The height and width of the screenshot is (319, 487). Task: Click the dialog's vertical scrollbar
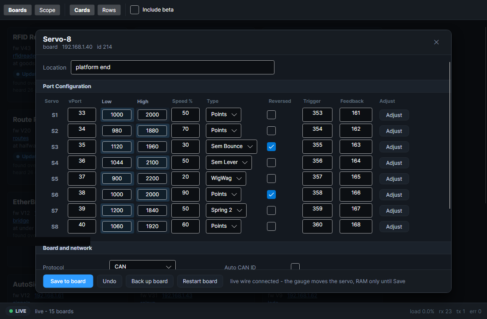(x=450, y=136)
